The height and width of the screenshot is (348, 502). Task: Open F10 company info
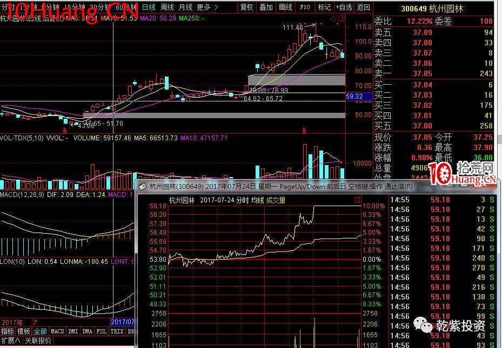[x=305, y=7]
